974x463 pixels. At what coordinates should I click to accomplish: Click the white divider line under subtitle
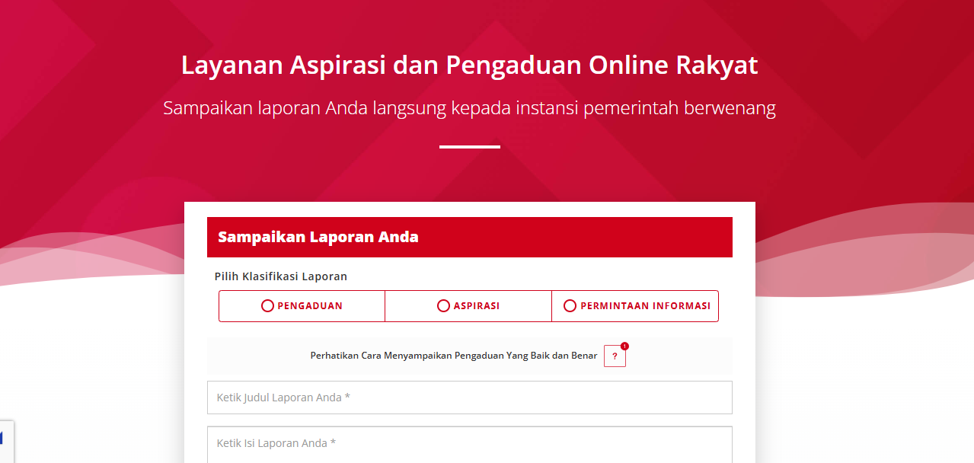[x=470, y=147]
